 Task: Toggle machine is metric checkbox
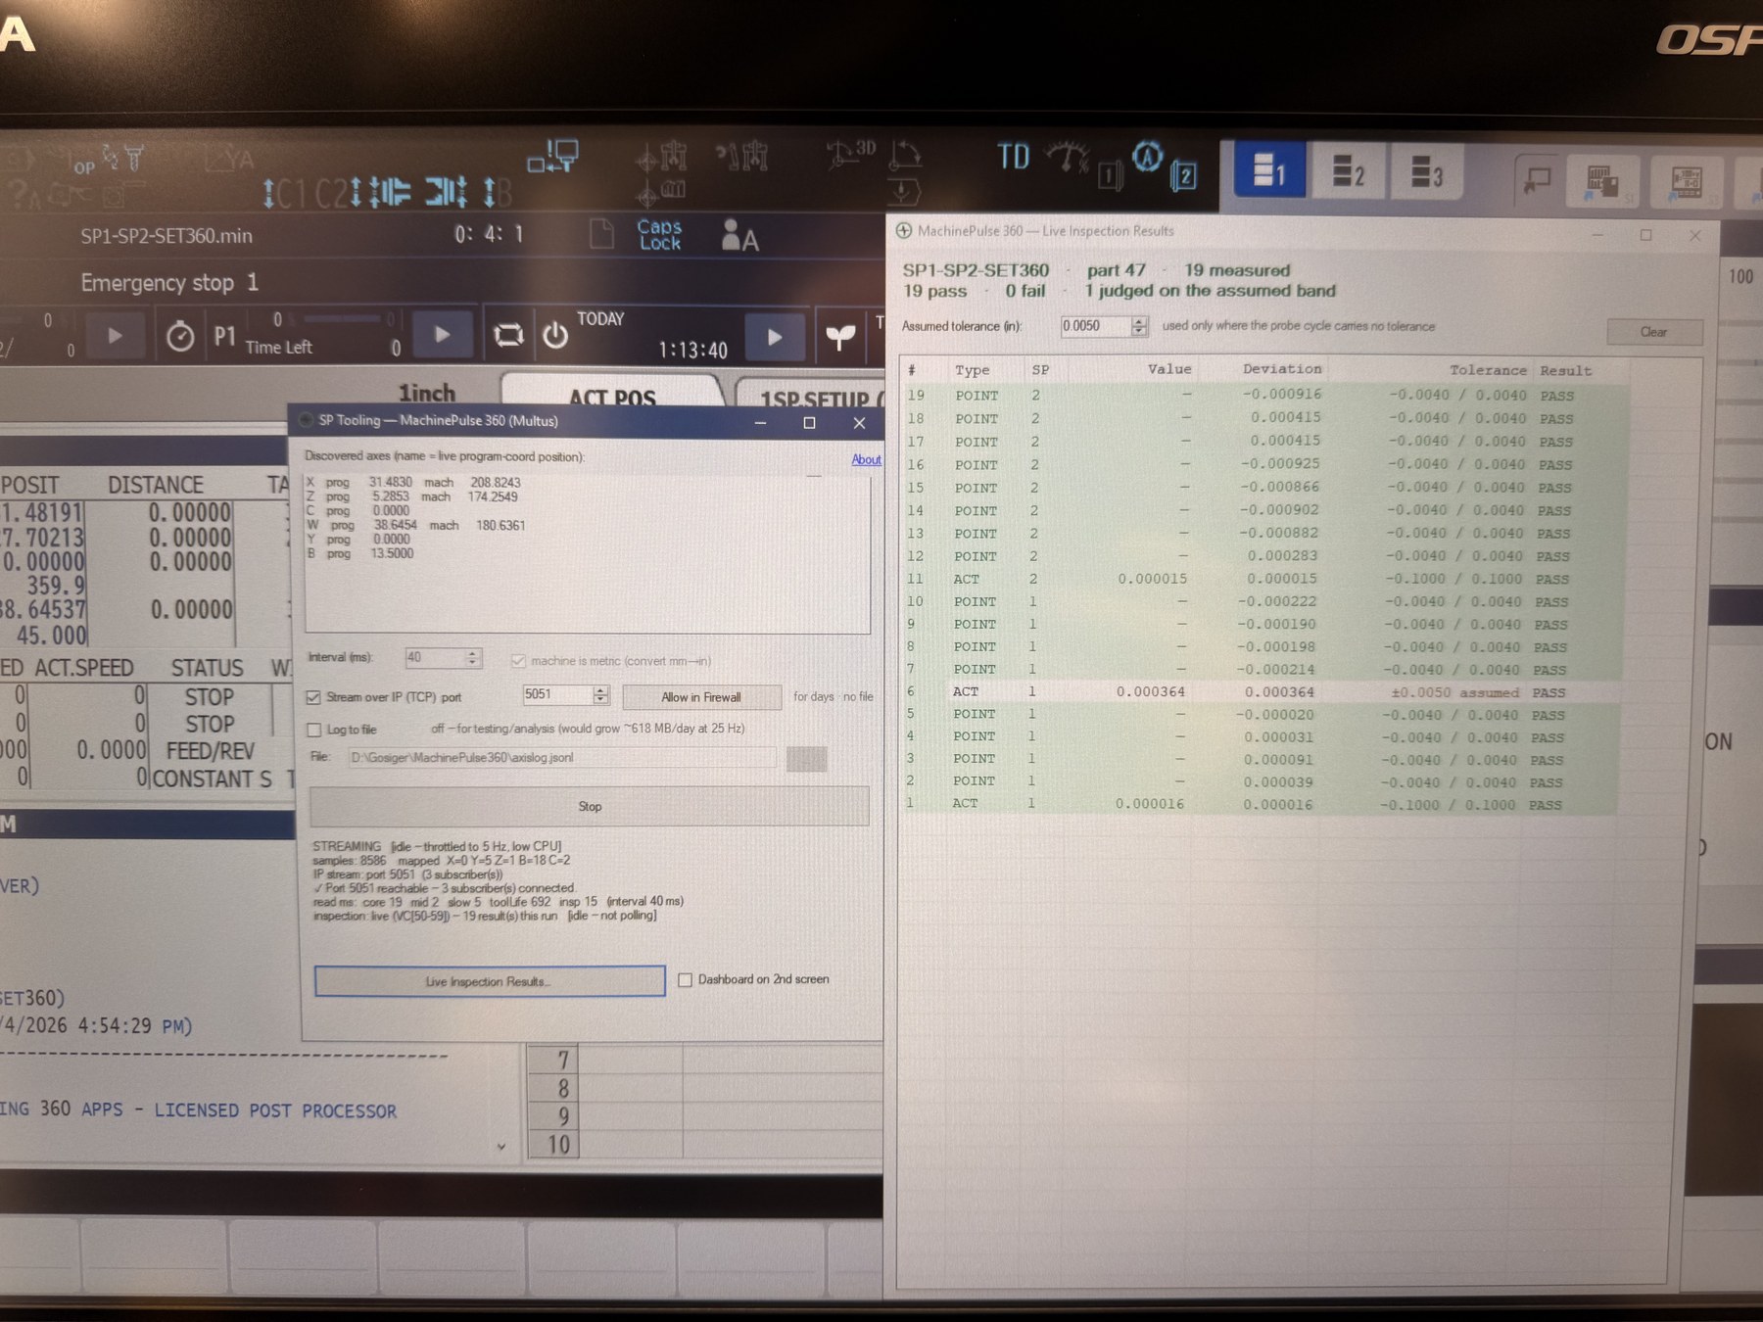[518, 661]
